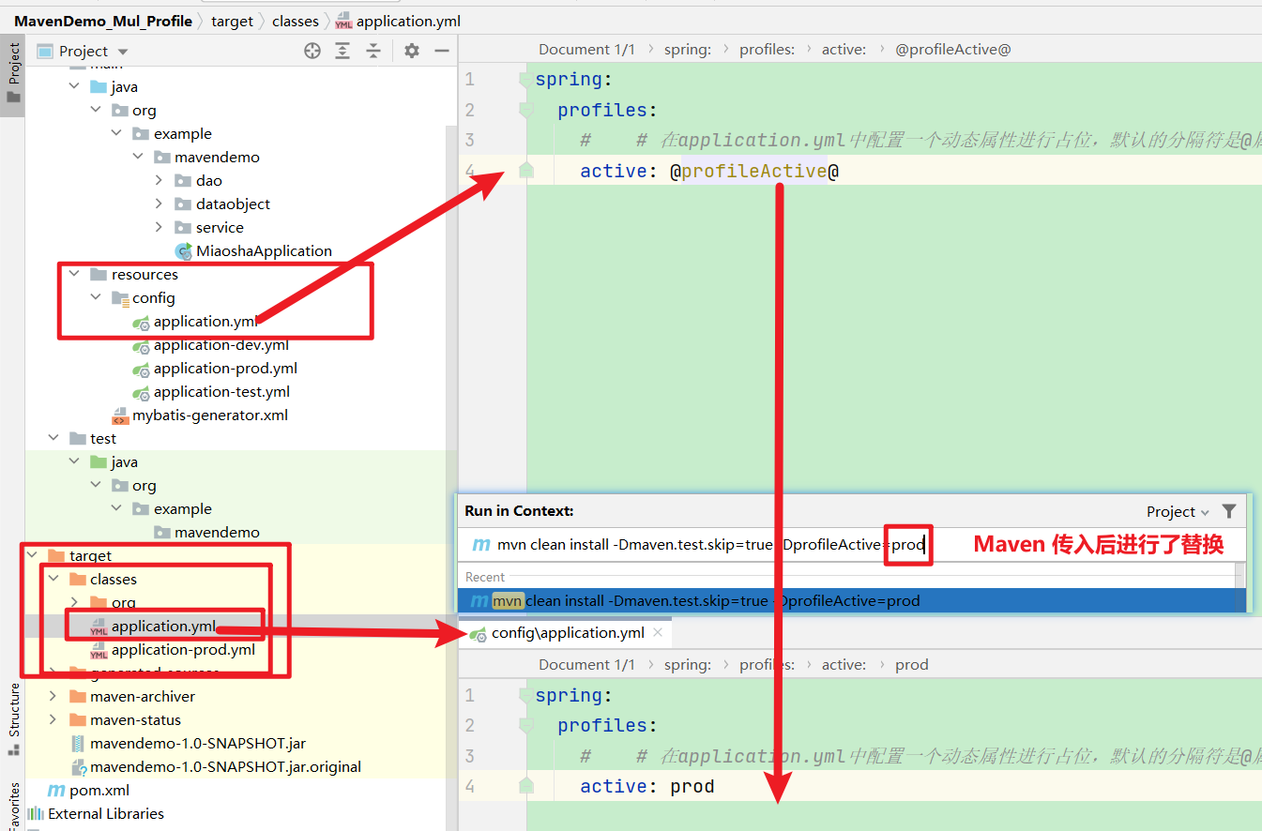
Task: Expand the maven-status folder
Action: point(53,719)
